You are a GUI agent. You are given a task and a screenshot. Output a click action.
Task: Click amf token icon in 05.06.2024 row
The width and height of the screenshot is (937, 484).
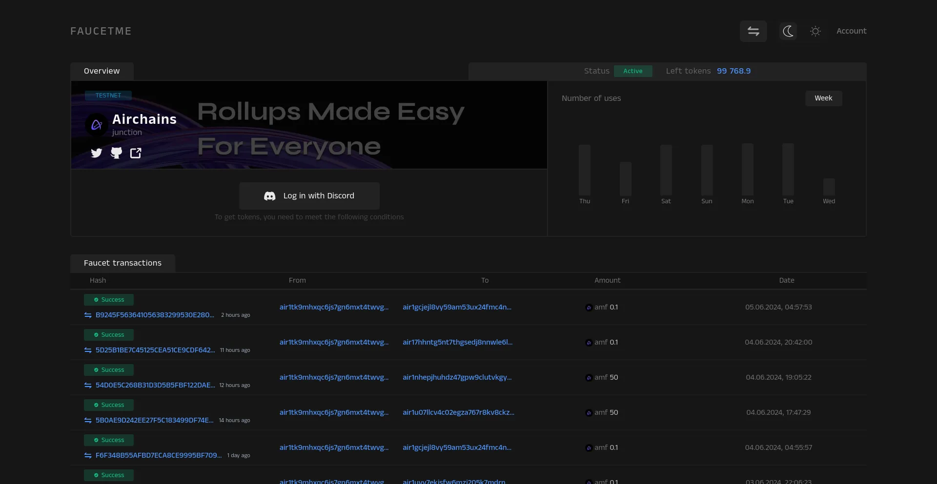click(x=589, y=308)
